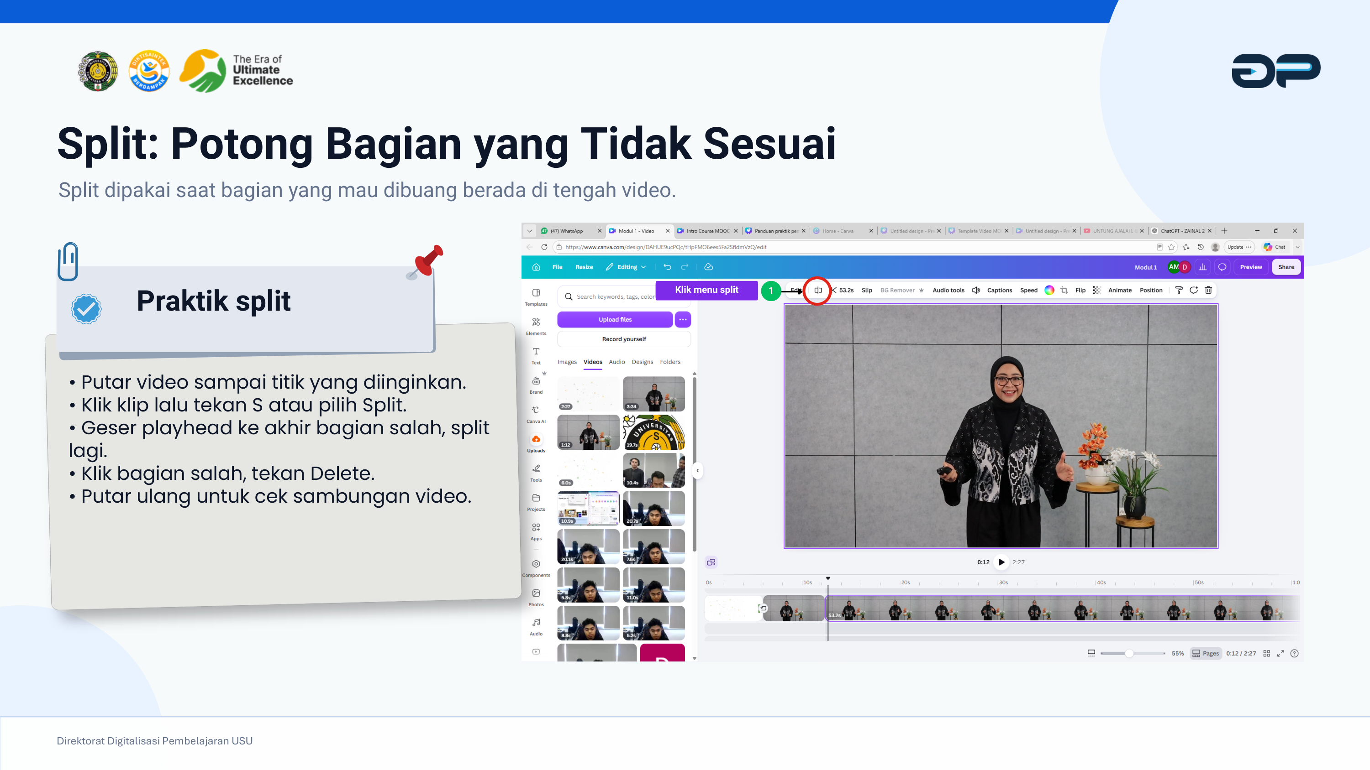Click the copy style paint roller icon

pyautogui.click(x=1179, y=290)
